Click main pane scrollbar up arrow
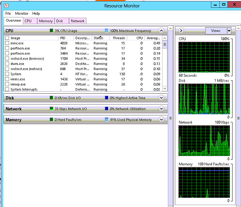 click(170, 29)
